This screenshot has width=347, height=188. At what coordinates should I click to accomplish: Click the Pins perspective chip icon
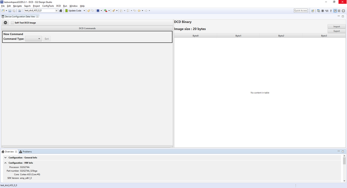(323, 11)
